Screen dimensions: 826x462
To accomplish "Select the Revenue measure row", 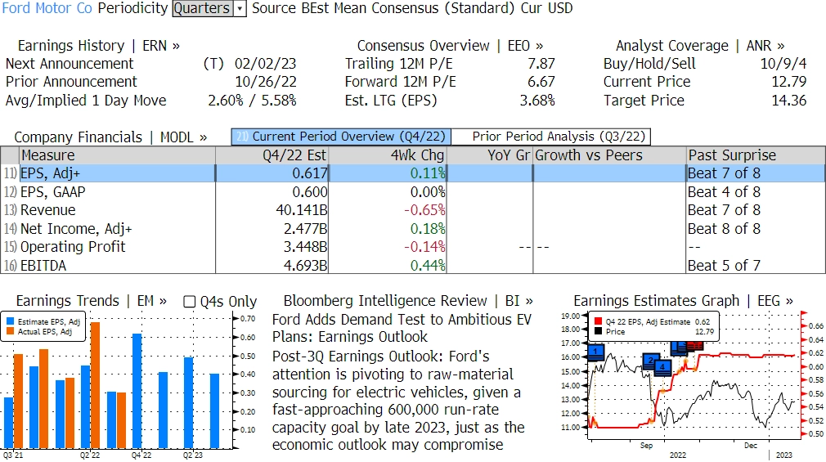I will 413,210.
